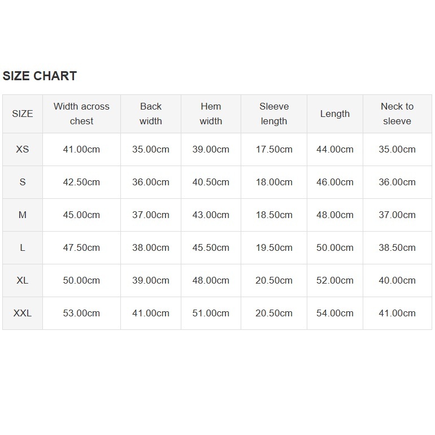The width and height of the screenshot is (435, 435).
Task: Select the Length column header
Action: [x=335, y=114]
